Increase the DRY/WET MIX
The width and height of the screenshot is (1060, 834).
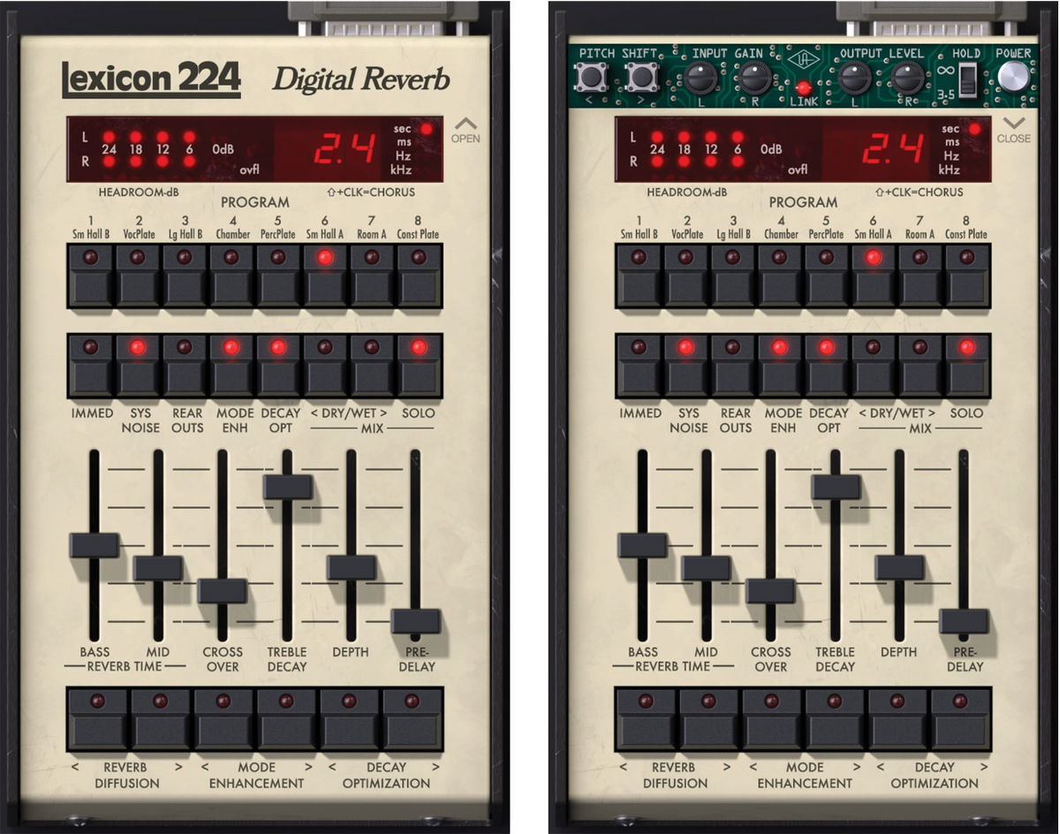tap(370, 367)
